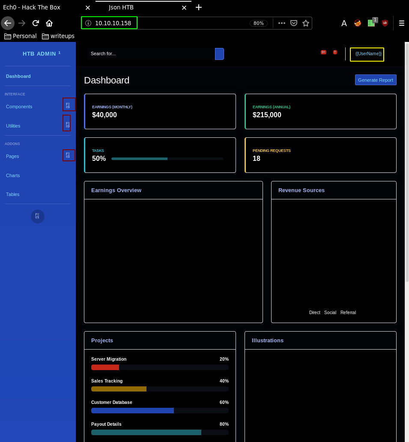Click the 80% zoom level indicator
The width and height of the screenshot is (409, 442).
click(259, 23)
